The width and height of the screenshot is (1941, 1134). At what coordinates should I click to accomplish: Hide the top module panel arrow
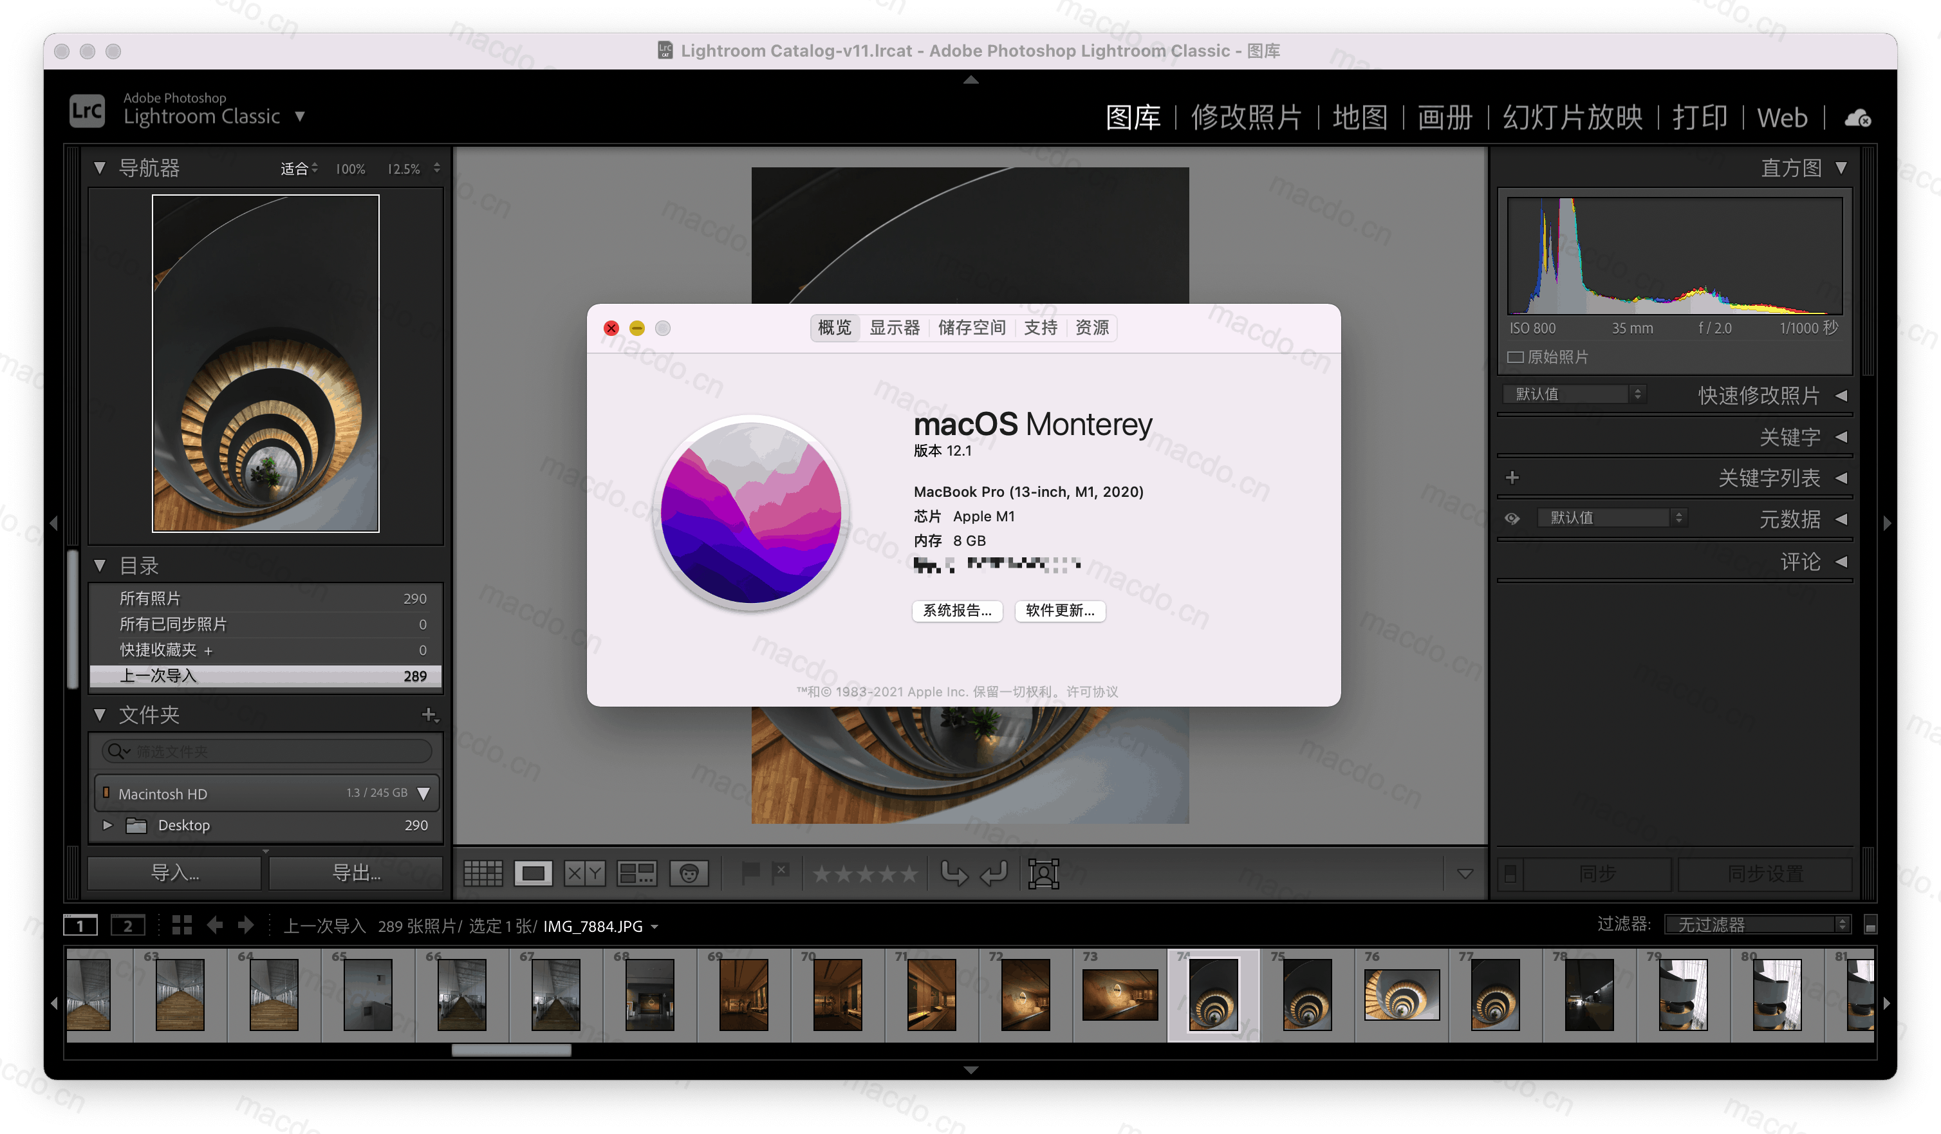tap(970, 79)
